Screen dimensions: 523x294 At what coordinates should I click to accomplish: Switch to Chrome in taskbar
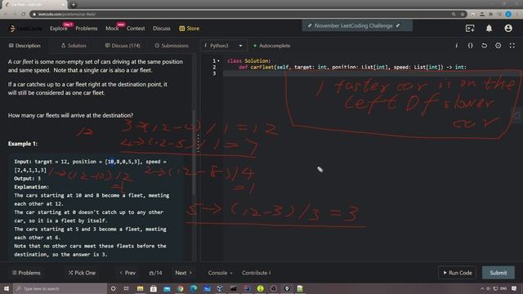[180, 288]
